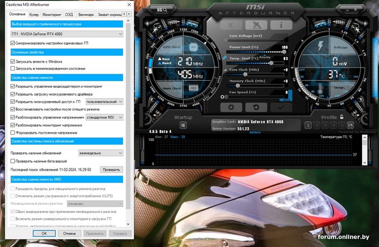Toggle video adapter control and monitoring checkbox
This screenshot has width=379, height=247.
click(x=13, y=86)
